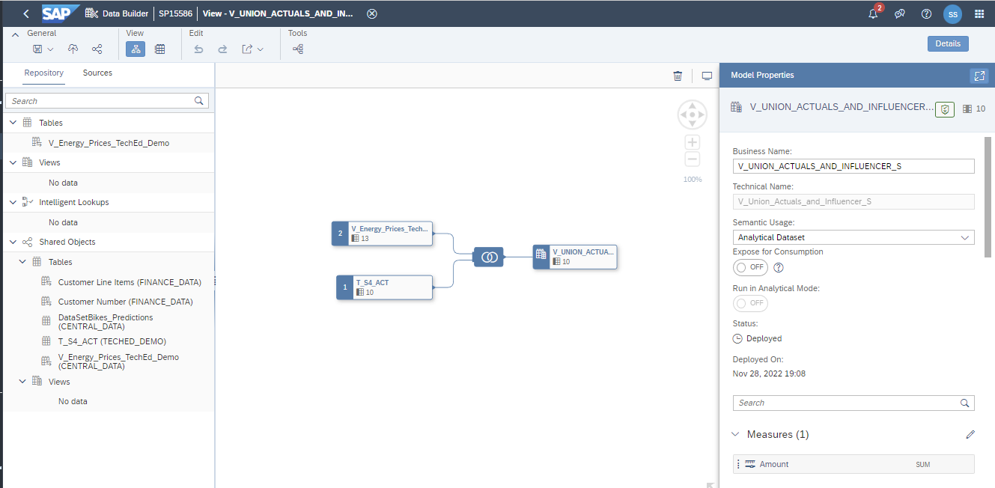Click the Redo icon in Edit toolbar
The width and height of the screenshot is (995, 488).
click(x=221, y=49)
